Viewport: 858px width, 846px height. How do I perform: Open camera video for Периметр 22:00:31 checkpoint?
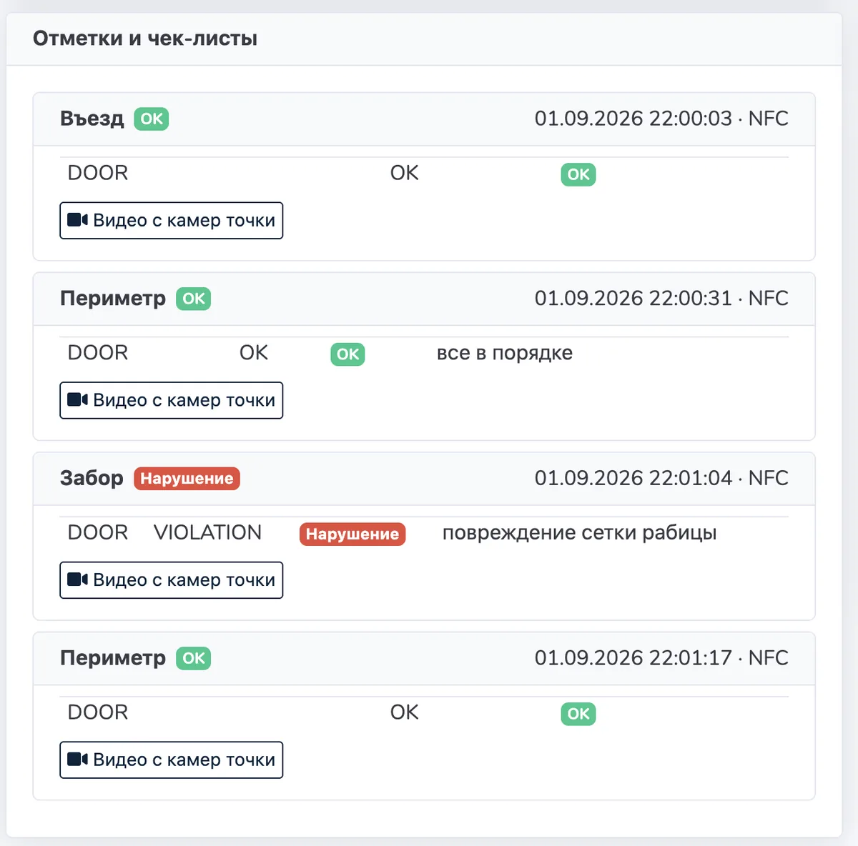pyautogui.click(x=172, y=400)
